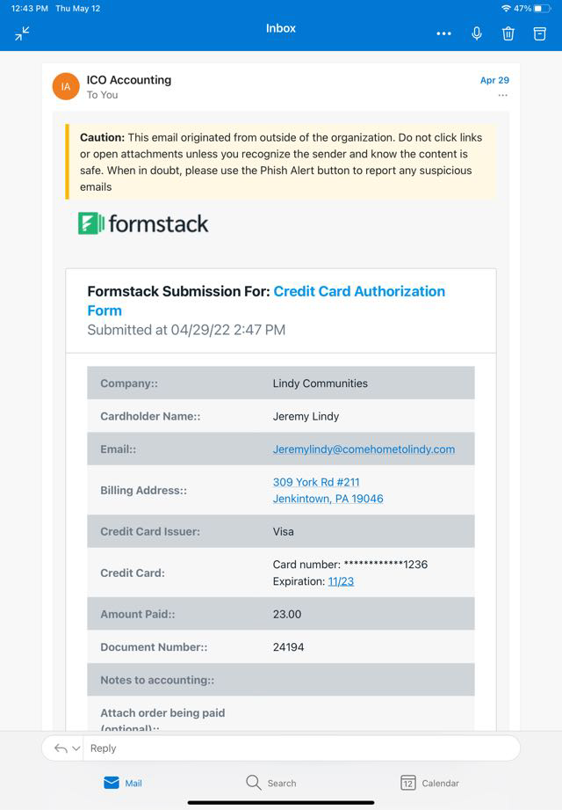Delete this email with the trash icon
The image size is (562, 810).
click(508, 33)
